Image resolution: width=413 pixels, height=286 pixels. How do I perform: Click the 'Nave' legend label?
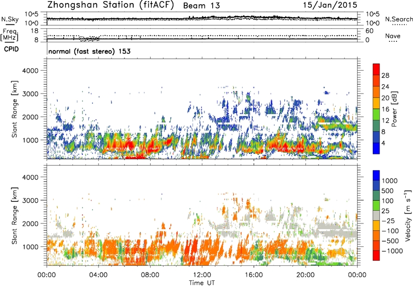pos(393,36)
